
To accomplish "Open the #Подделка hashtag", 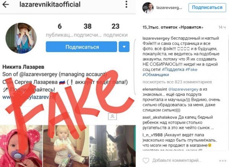I will [173, 70].
